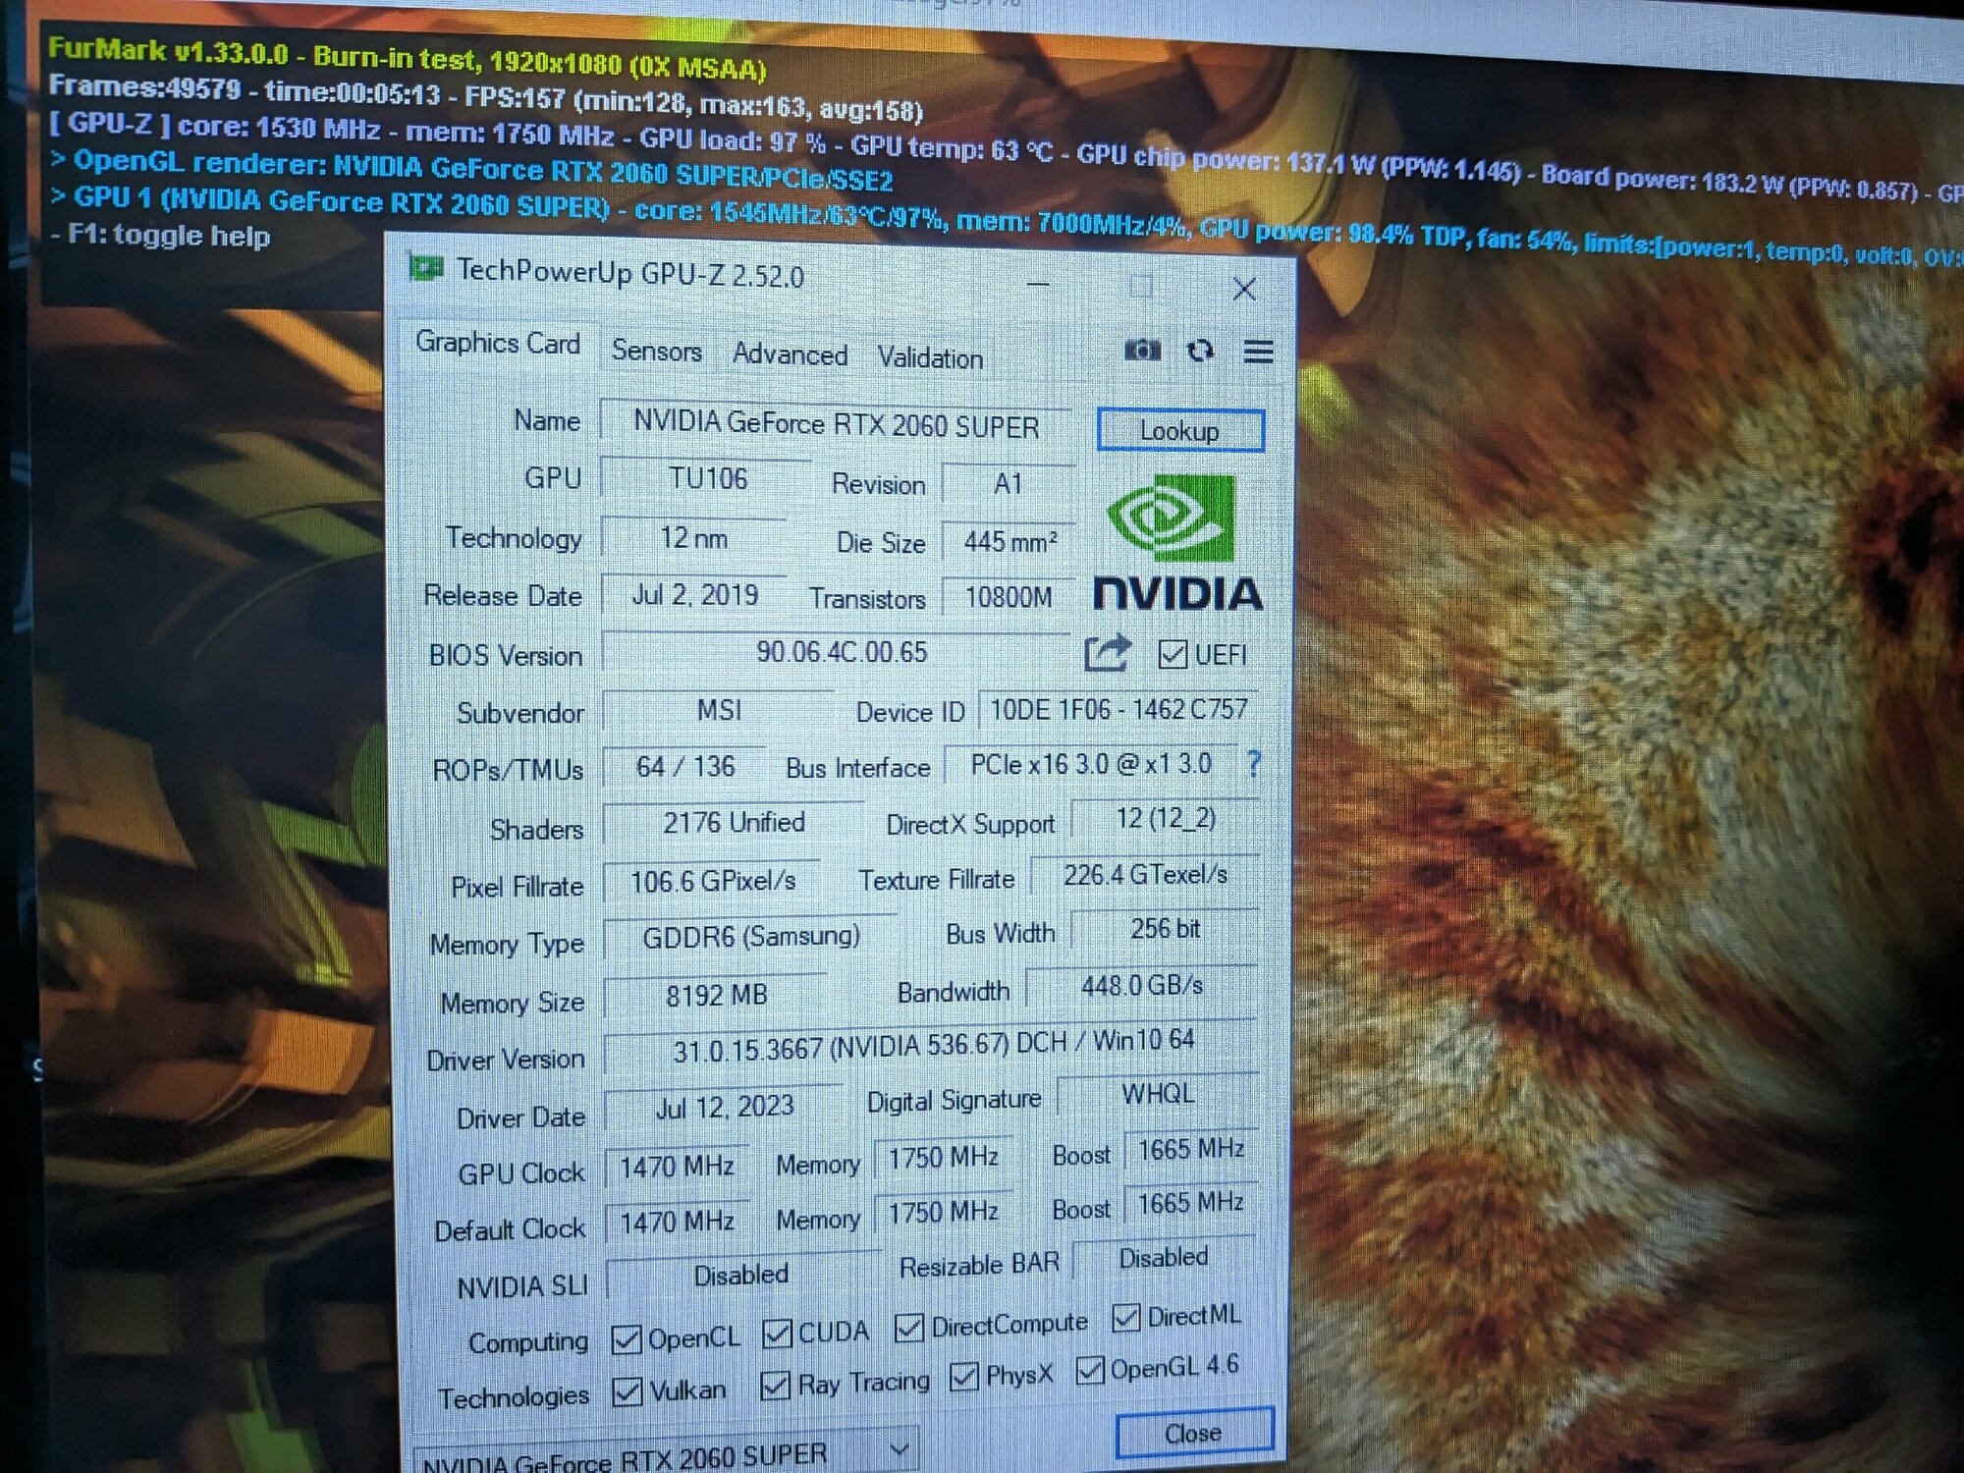
Task: Toggle the CUDA checkbox
Action: (x=777, y=1334)
